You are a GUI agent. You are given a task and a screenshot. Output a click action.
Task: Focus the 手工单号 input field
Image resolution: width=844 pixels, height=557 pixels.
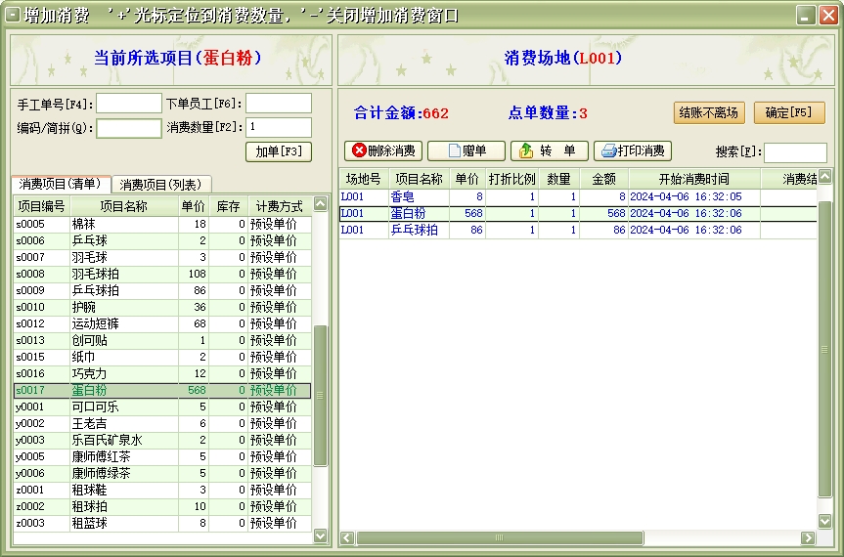pyautogui.click(x=129, y=104)
